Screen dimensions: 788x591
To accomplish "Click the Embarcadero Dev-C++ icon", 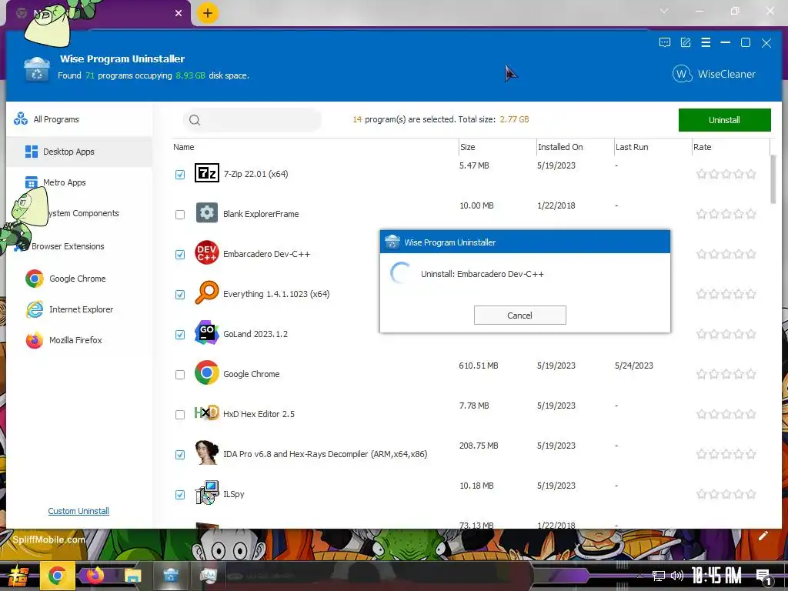I will (x=206, y=252).
